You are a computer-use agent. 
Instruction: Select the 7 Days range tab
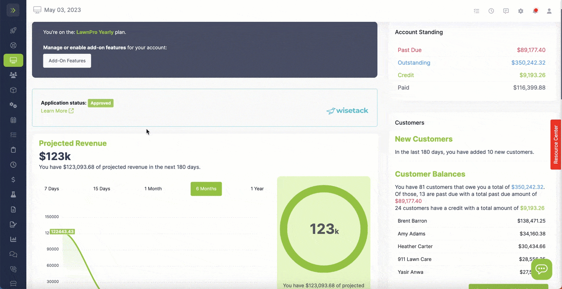(x=52, y=189)
